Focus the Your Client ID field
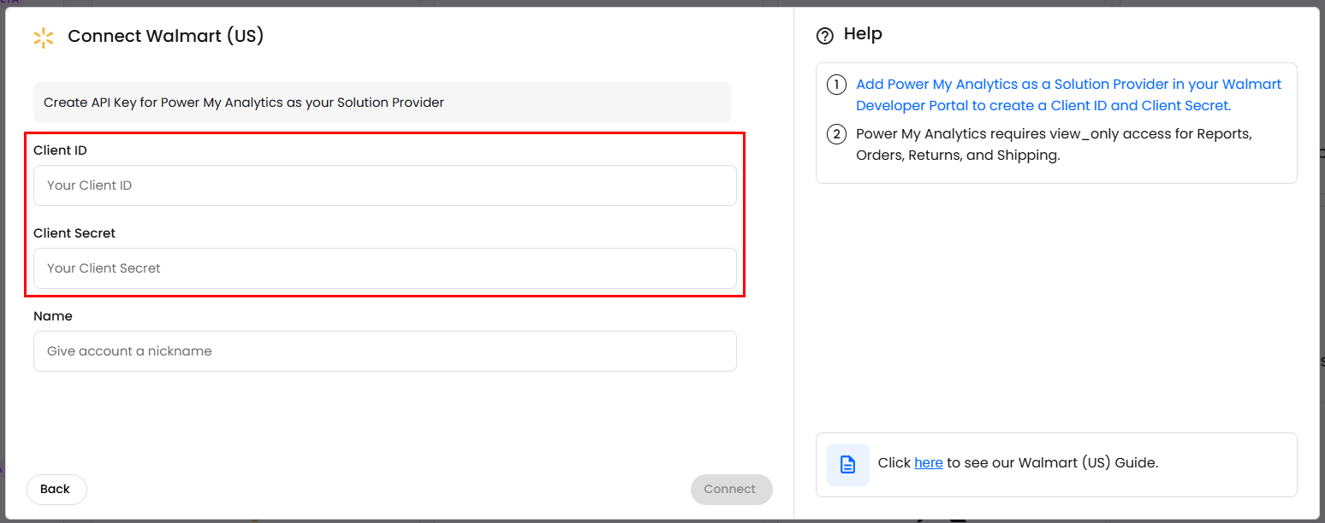 (x=384, y=185)
